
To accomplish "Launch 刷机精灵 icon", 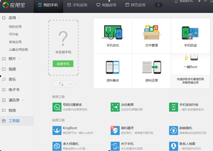I will 115,130.
